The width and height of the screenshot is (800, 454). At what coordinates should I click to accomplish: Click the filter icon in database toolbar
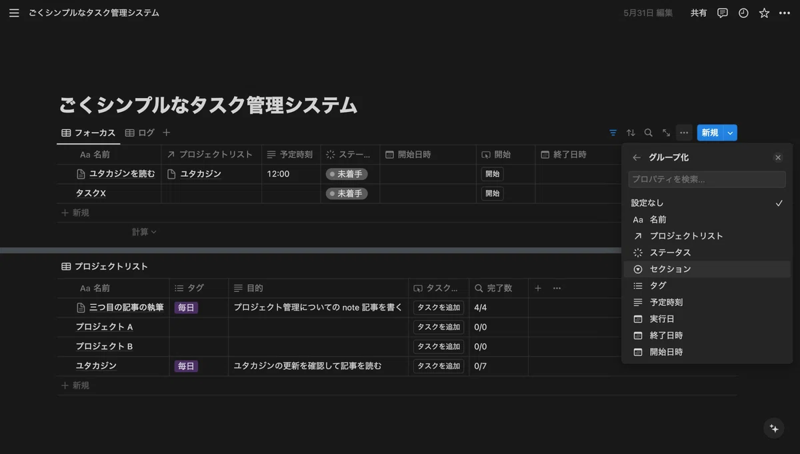(613, 133)
